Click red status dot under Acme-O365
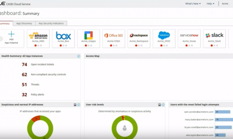The width and height of the screenshot is (233, 139). tap(111, 46)
